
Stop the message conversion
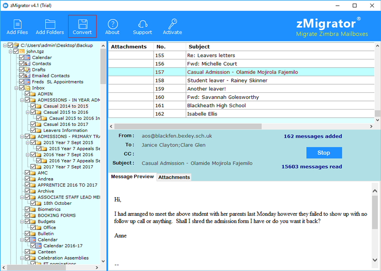click(x=324, y=152)
